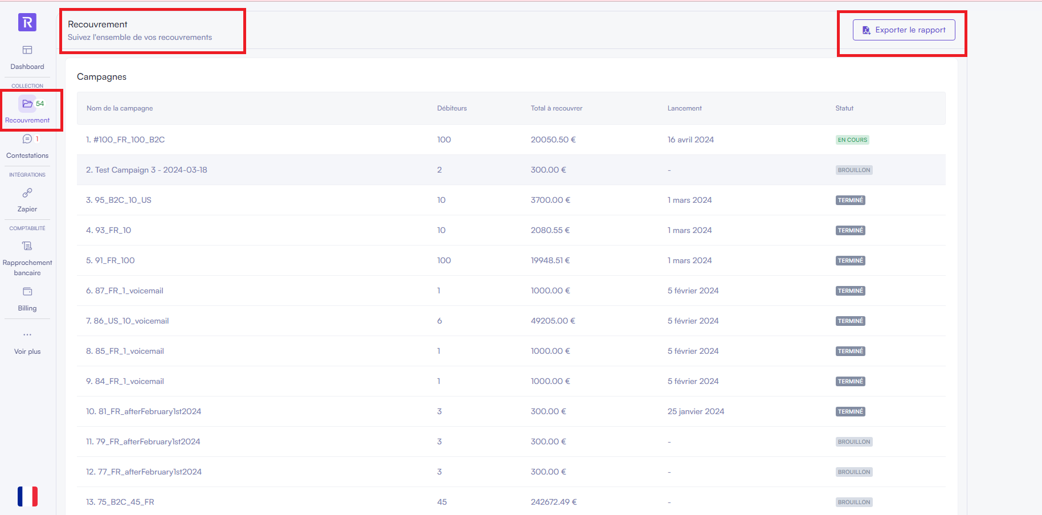This screenshot has width=1042, height=515.
Task: Open Rapprochement bancaire icon
Action: click(27, 246)
